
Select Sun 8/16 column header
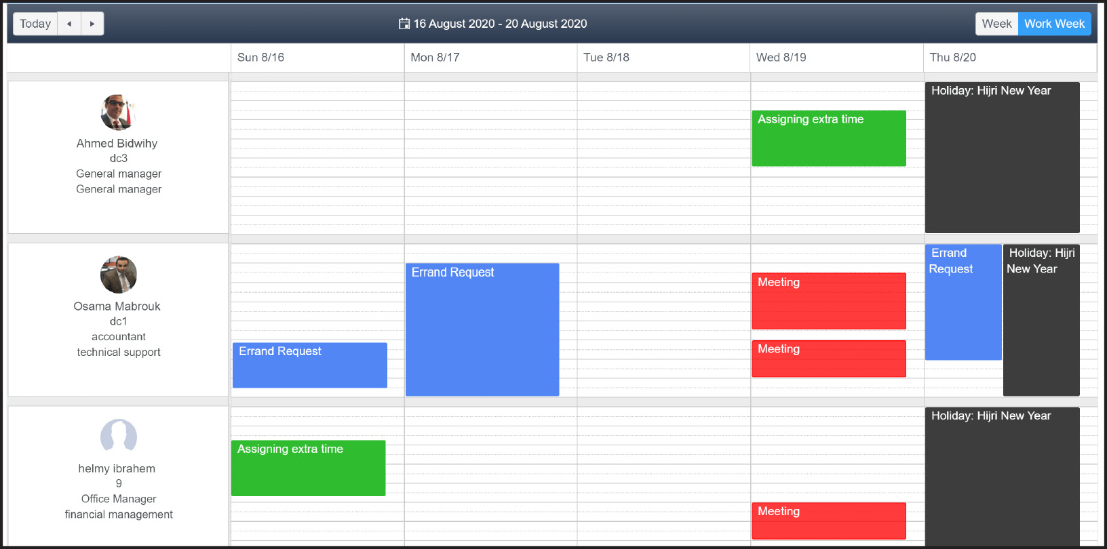point(317,58)
